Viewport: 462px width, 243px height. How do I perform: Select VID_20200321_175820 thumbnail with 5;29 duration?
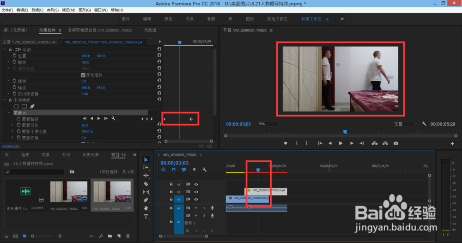pos(112,191)
